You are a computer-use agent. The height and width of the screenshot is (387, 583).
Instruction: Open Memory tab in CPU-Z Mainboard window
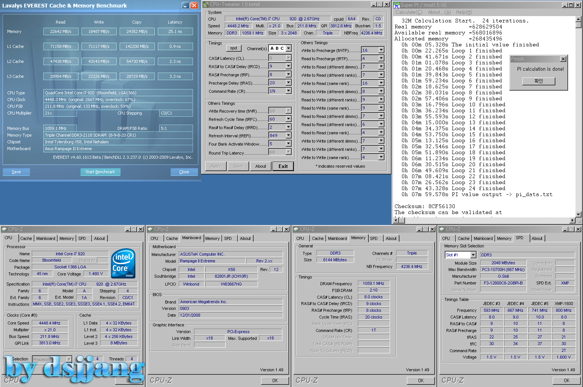pyautogui.click(x=212, y=238)
